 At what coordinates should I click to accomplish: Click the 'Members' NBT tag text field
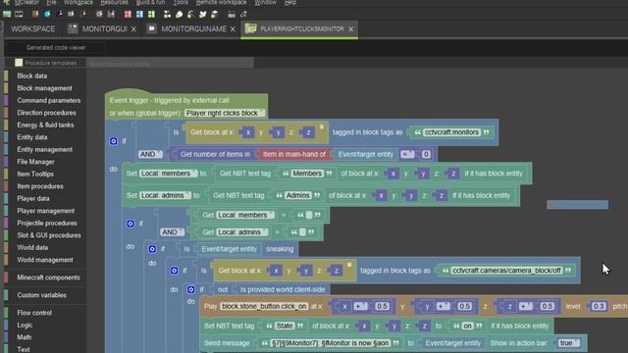307,174
